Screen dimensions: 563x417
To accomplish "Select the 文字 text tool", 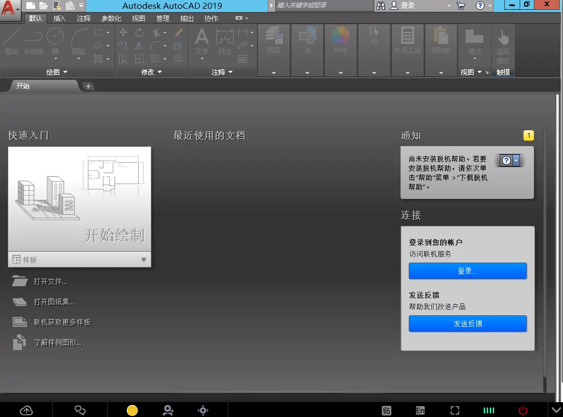I will [202, 41].
